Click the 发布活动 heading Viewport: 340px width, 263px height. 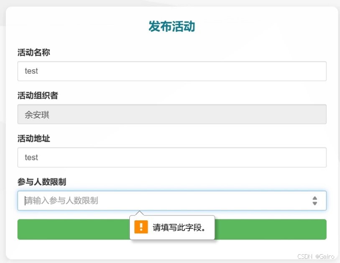(172, 26)
